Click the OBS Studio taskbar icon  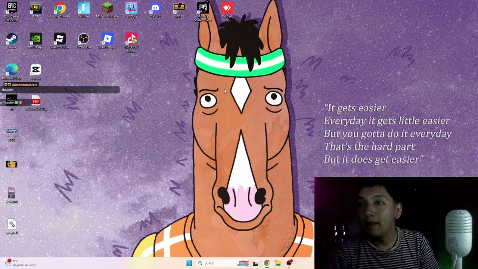(289, 263)
